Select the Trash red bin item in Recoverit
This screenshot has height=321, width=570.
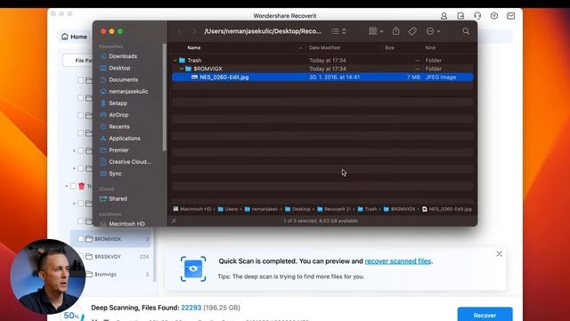click(81, 186)
